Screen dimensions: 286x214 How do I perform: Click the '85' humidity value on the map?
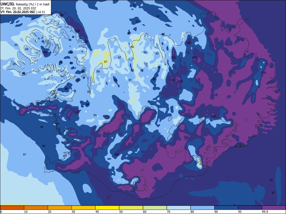pyautogui.click(x=16, y=45)
